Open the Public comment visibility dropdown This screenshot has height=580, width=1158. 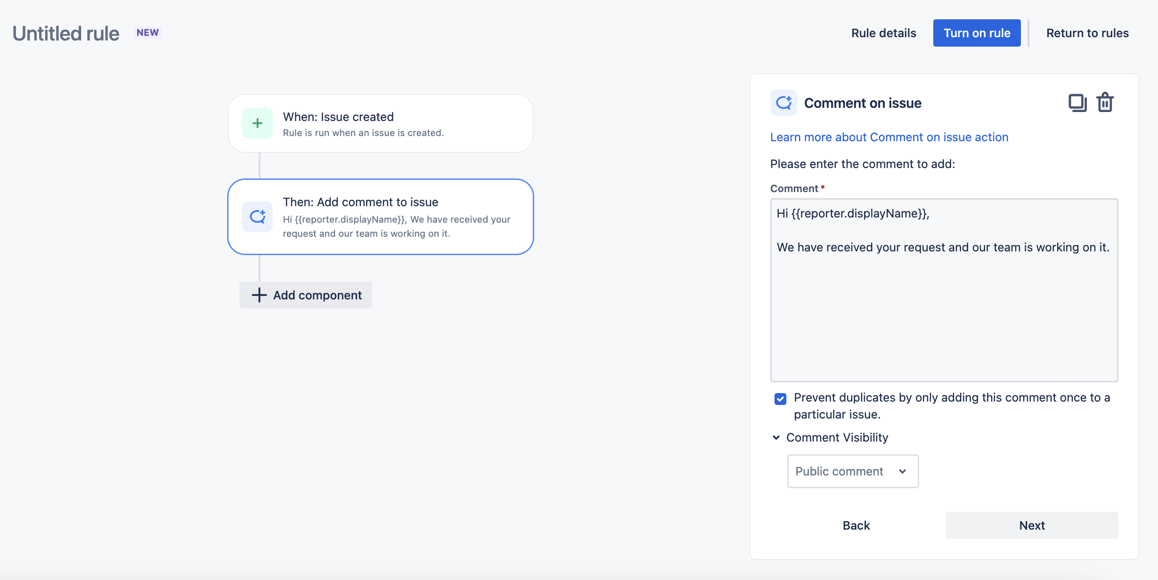pos(852,471)
